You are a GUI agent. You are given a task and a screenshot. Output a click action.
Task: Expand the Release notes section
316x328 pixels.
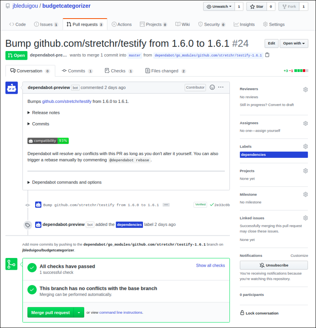(x=44, y=113)
